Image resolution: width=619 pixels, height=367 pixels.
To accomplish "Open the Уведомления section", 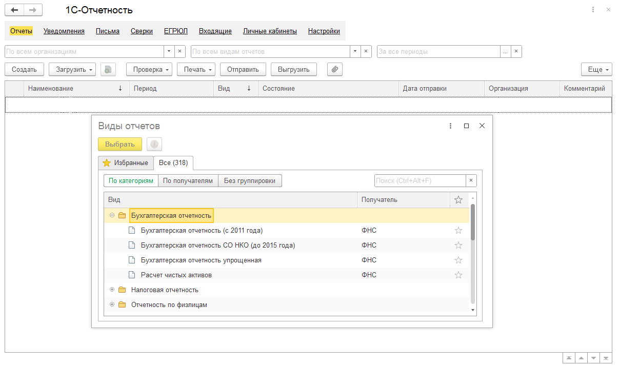I will coord(64,31).
